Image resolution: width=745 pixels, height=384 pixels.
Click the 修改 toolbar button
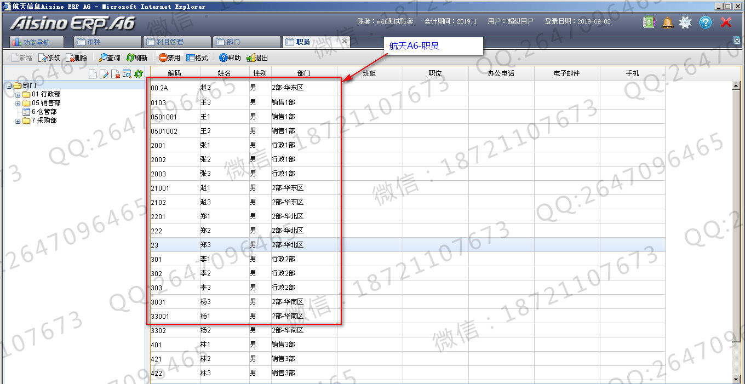point(49,58)
